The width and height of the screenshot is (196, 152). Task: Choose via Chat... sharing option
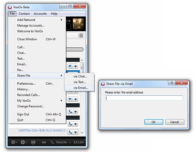pyautogui.click(x=79, y=76)
